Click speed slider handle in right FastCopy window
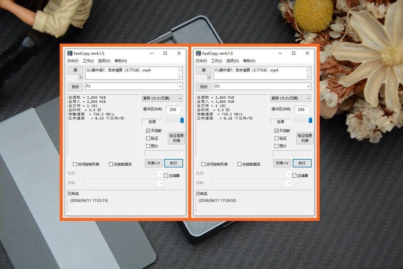This screenshot has height=269, width=403. coord(310,120)
